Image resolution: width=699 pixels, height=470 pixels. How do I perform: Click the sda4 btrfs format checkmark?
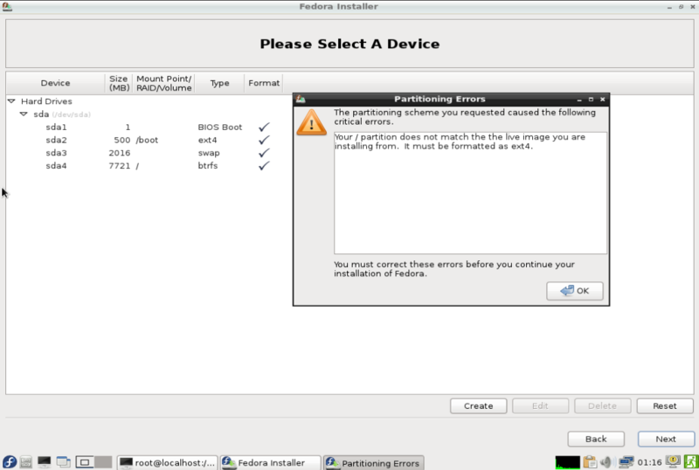264,166
